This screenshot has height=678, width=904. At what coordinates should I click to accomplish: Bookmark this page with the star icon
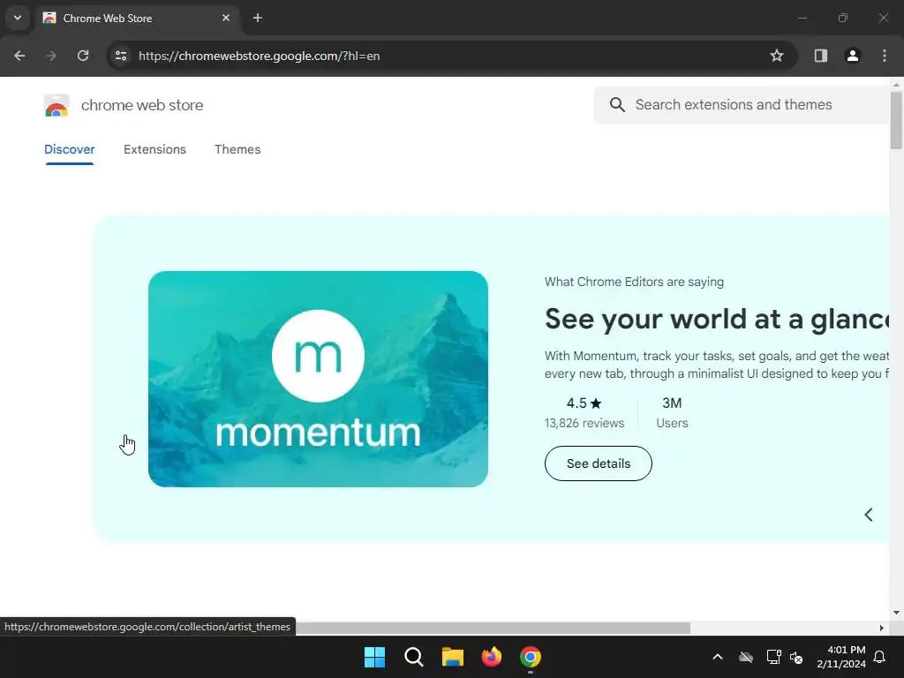point(777,56)
